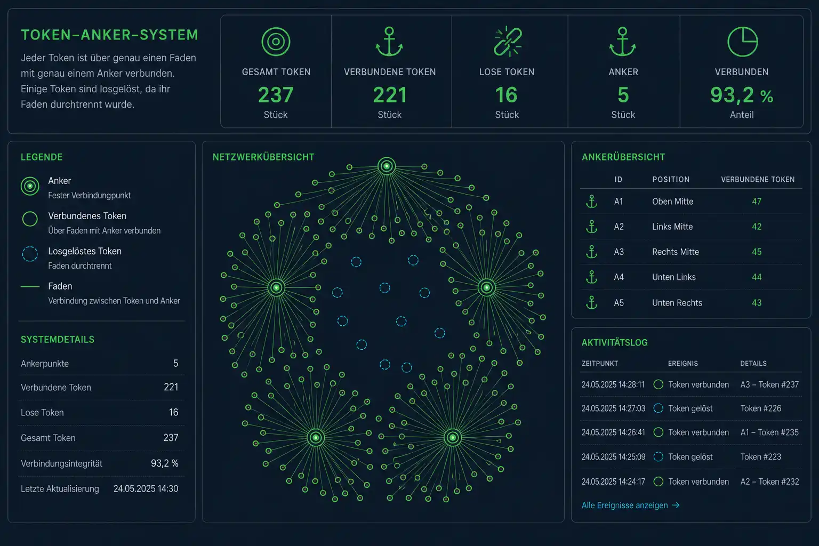Click the Position column header in Ankerübersicht
819x546 pixels.
pos(671,180)
